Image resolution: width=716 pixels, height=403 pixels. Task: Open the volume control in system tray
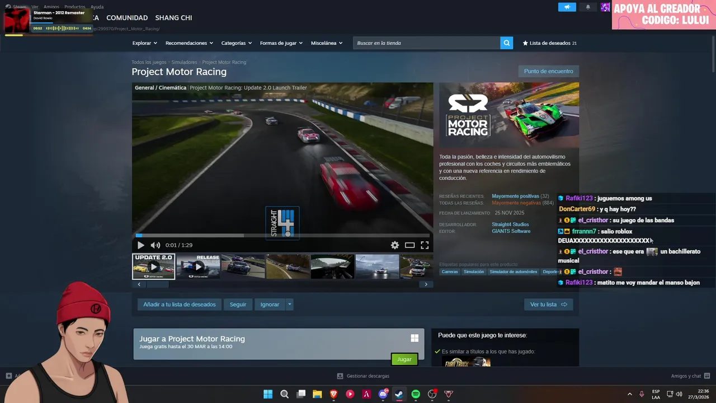(x=679, y=394)
